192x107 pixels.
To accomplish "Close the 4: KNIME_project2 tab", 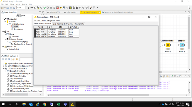I will [99, 12].
